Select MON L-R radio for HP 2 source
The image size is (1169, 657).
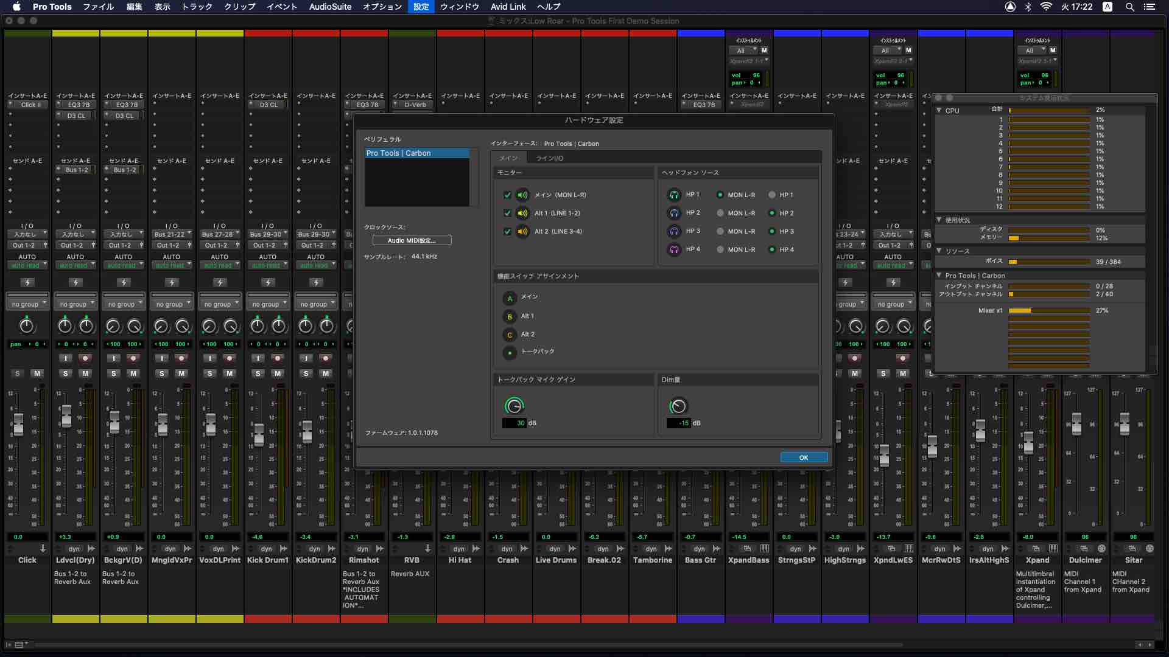coord(720,214)
